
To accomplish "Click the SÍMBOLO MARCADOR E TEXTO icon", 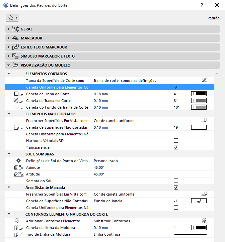I will pos(15,56).
